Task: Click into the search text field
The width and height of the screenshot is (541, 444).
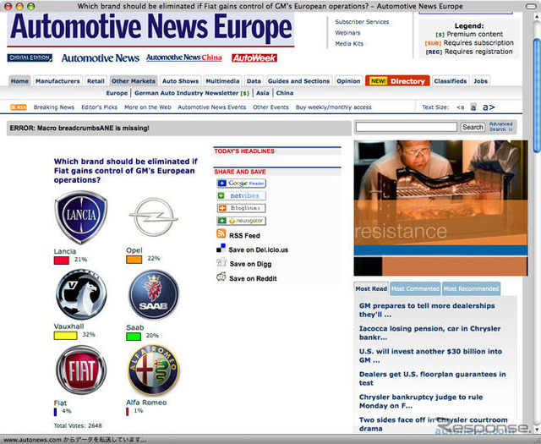Action: point(407,127)
